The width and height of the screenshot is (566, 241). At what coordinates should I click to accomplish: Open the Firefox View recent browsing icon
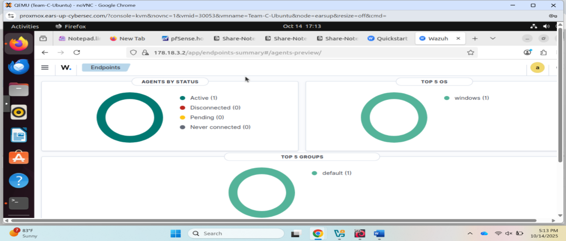(43, 38)
